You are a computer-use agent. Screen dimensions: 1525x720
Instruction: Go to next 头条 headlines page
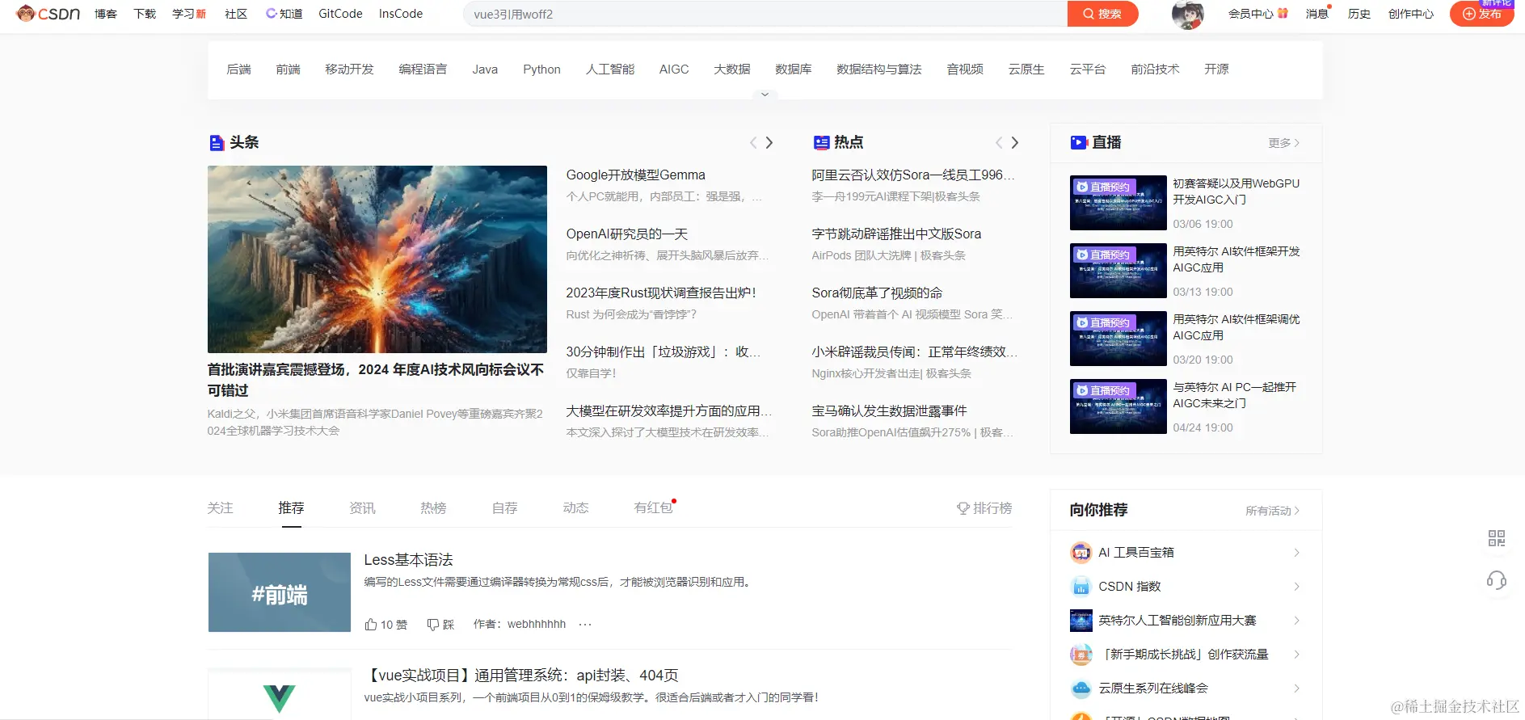pyautogui.click(x=769, y=143)
